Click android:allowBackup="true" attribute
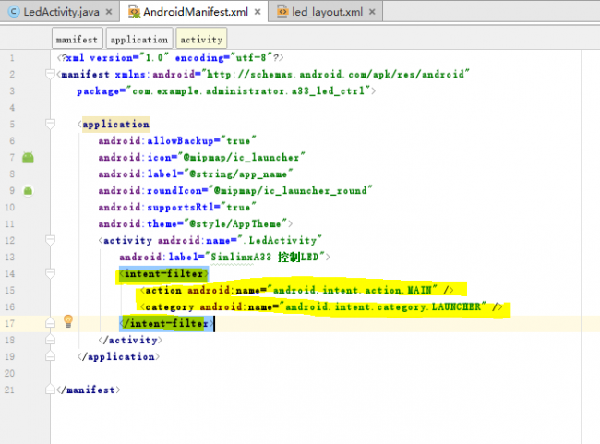Viewport: 600px width, 444px height. click(x=177, y=141)
